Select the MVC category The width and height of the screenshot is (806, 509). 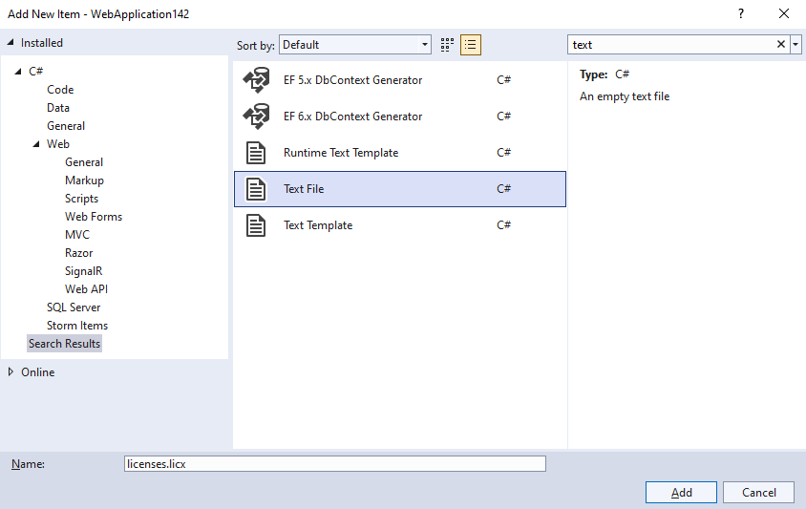(x=77, y=235)
